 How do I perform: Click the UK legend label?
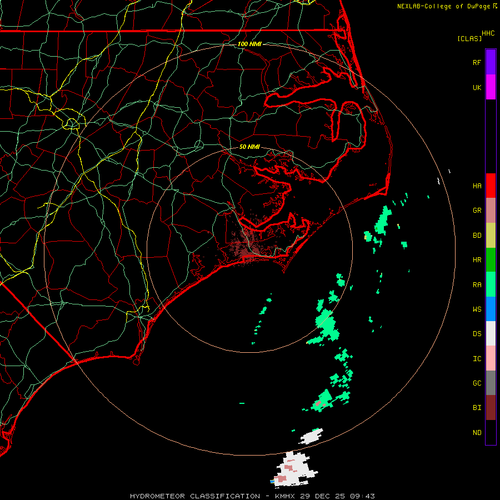[x=477, y=87]
